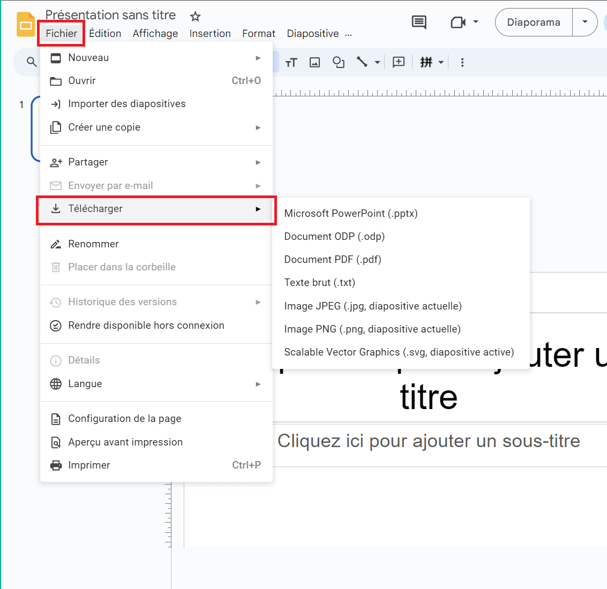The width and height of the screenshot is (607, 589).
Task: Expand the Créer une copie submenu arrow
Action: coord(258,128)
